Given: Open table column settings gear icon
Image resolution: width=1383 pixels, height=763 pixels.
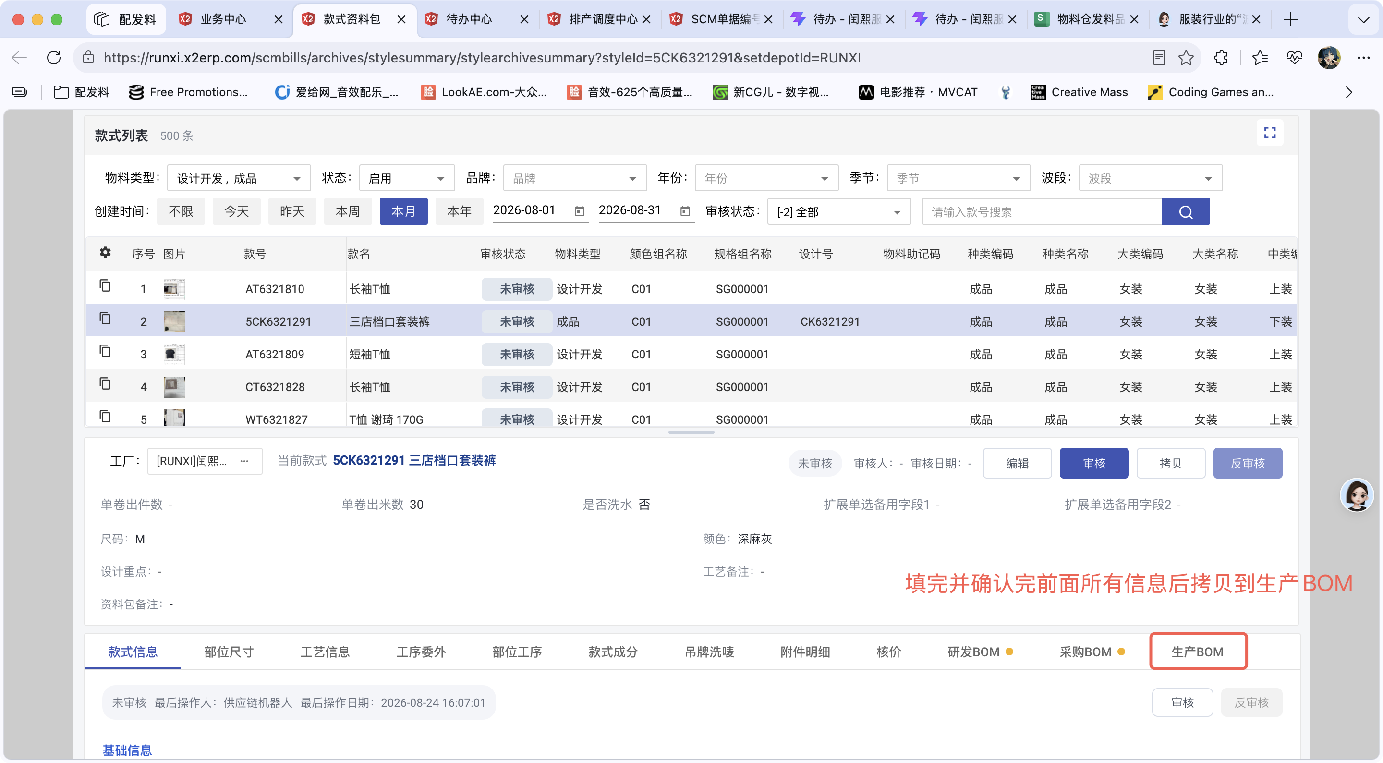Looking at the screenshot, I should (105, 253).
